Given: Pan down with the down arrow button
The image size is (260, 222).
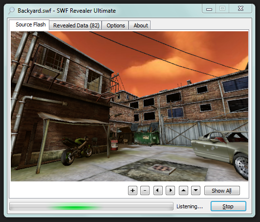Looking at the screenshot, I should pos(195,190).
